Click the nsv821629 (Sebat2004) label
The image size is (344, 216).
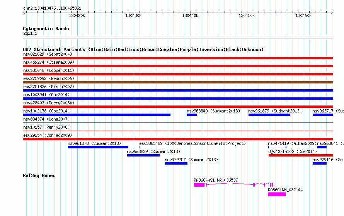[x=48, y=54]
